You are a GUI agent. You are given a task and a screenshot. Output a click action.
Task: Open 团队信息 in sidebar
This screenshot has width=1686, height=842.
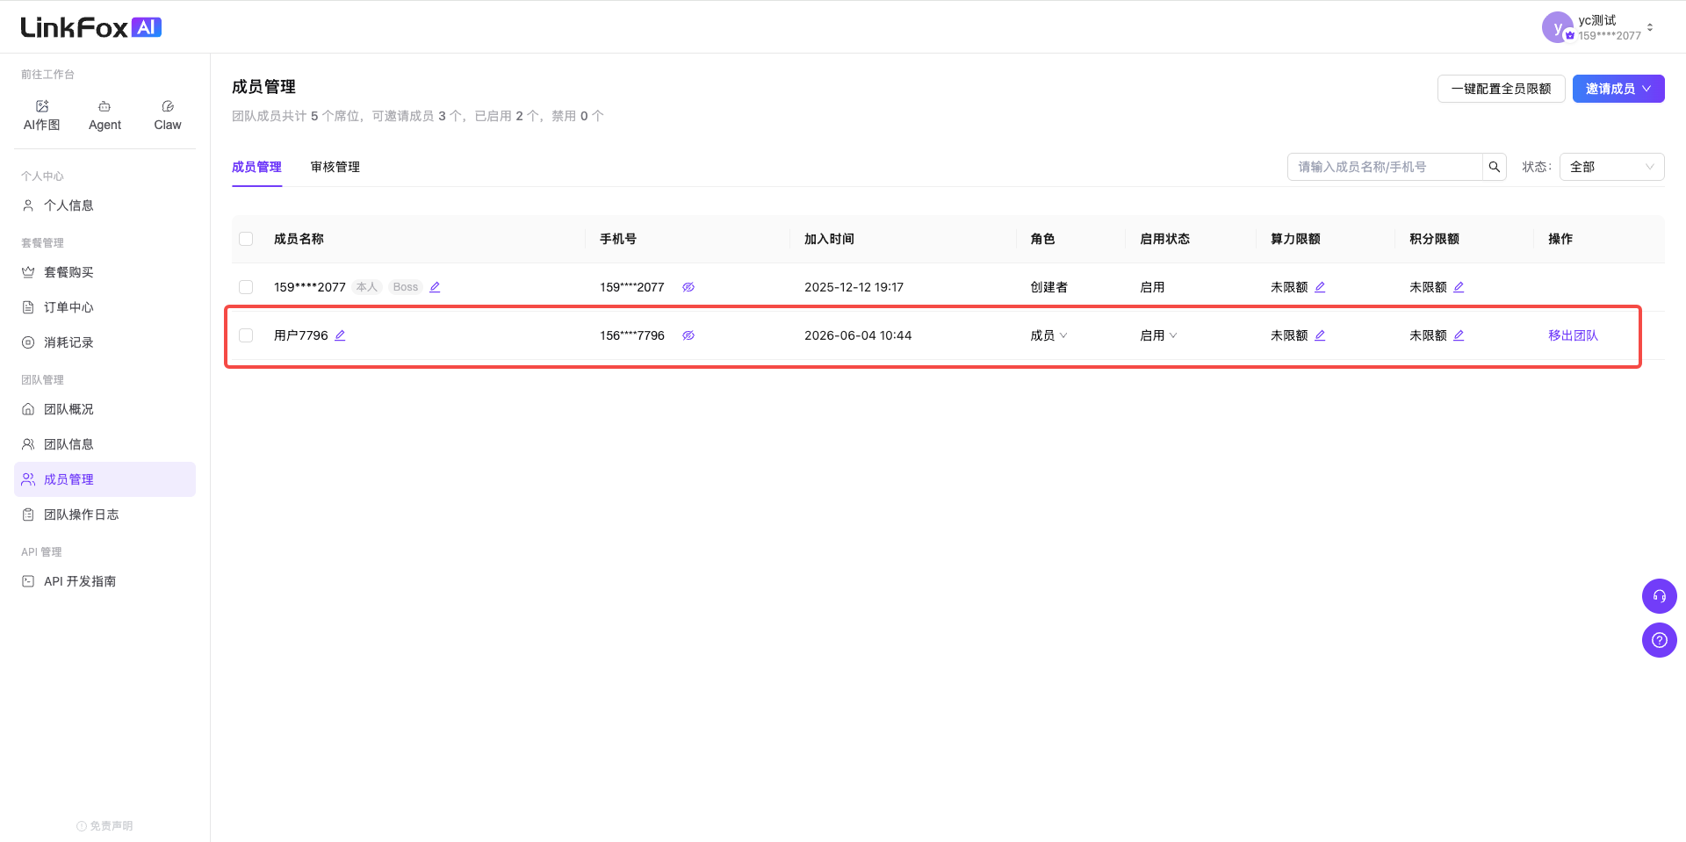[104, 444]
